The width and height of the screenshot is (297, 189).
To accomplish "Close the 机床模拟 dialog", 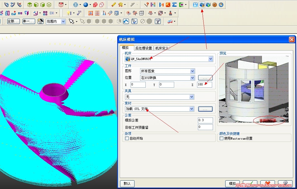I will point(291,39).
